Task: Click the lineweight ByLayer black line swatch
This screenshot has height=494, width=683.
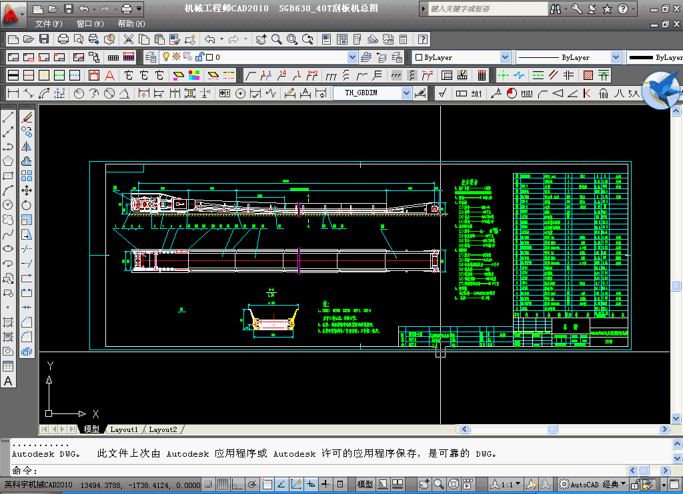Action: point(641,57)
